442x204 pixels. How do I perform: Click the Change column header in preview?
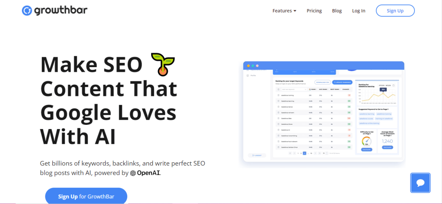click(x=346, y=90)
